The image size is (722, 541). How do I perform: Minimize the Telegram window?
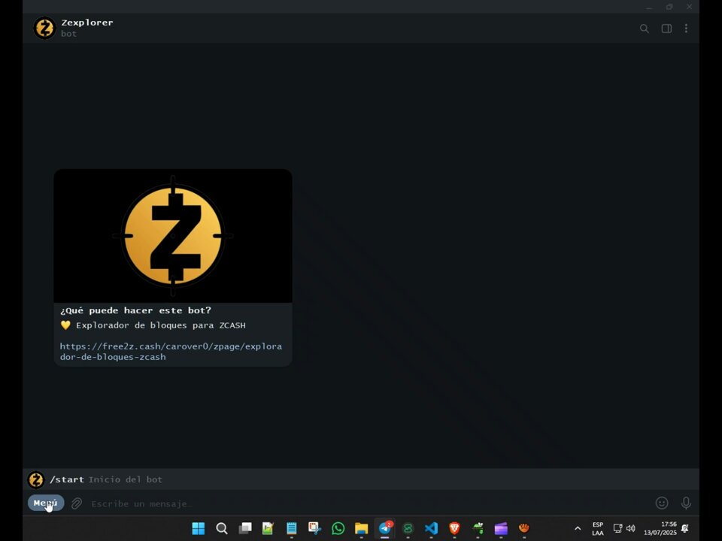click(649, 7)
